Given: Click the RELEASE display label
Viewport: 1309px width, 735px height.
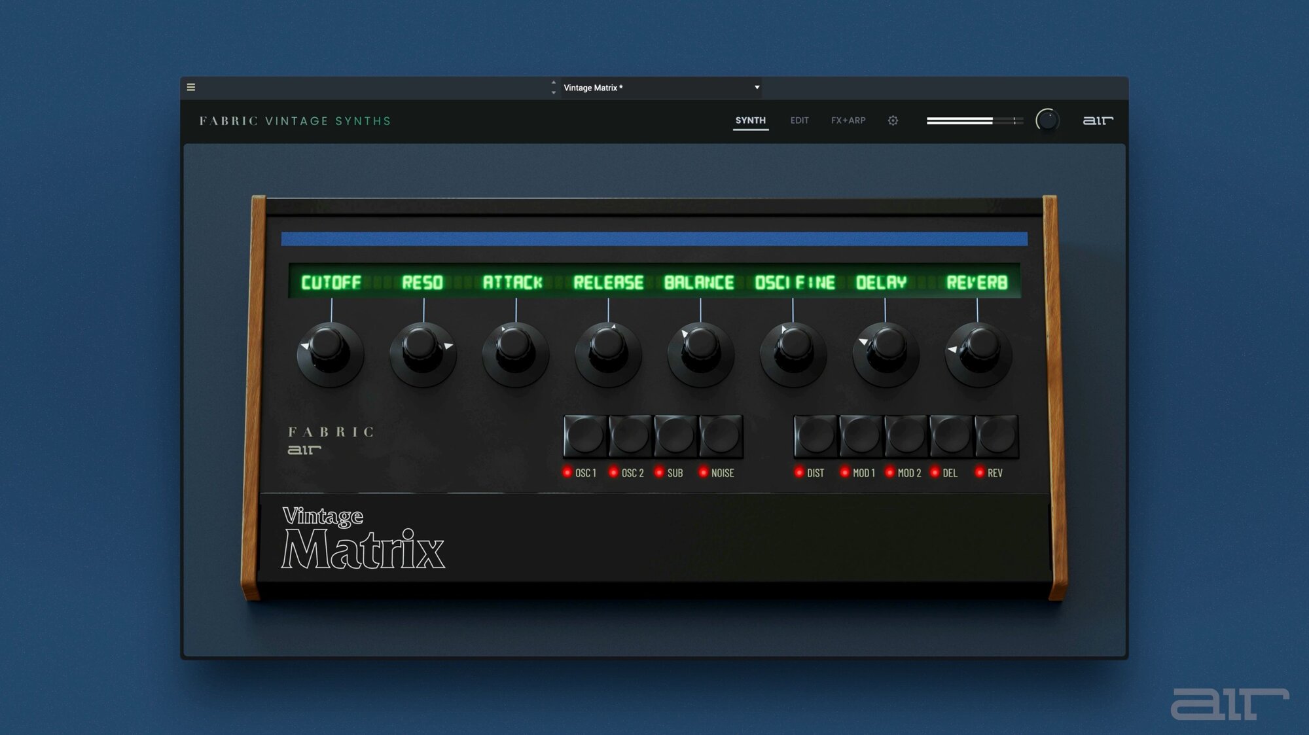Looking at the screenshot, I should 609,283.
